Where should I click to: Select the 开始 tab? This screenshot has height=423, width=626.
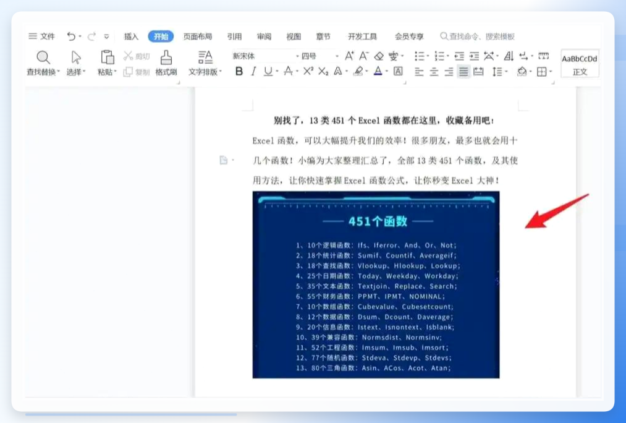(161, 36)
